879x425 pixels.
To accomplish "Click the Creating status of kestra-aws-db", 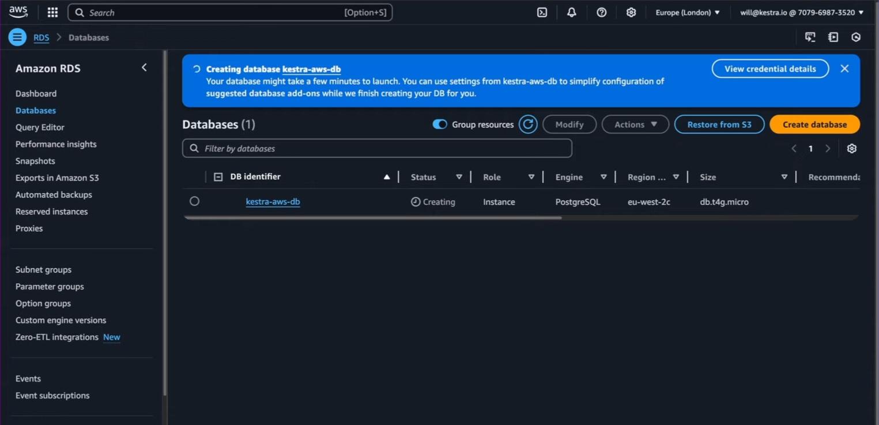I will pyautogui.click(x=433, y=202).
